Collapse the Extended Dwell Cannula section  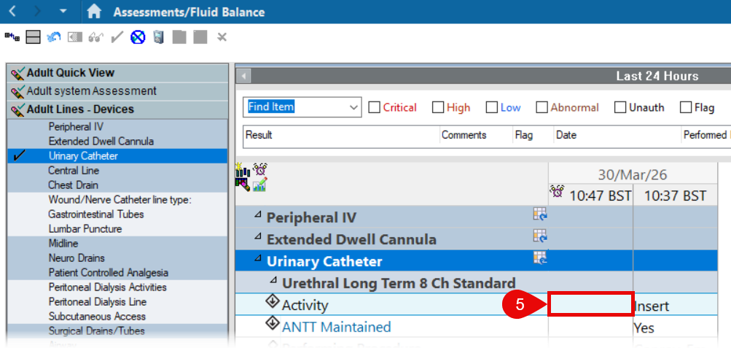pos(257,236)
